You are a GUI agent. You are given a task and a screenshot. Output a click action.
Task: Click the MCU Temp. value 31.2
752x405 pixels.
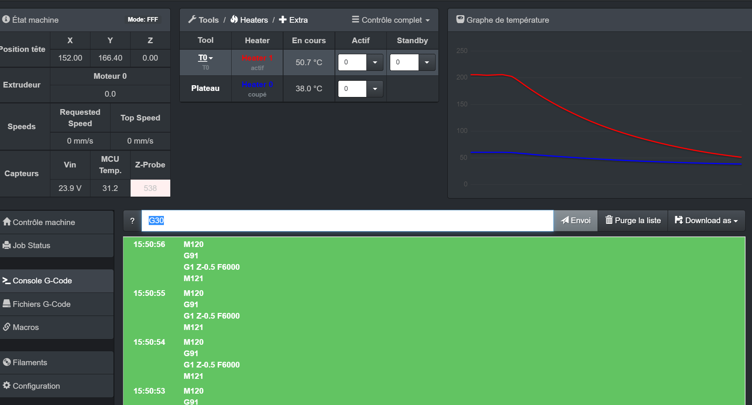(110, 188)
